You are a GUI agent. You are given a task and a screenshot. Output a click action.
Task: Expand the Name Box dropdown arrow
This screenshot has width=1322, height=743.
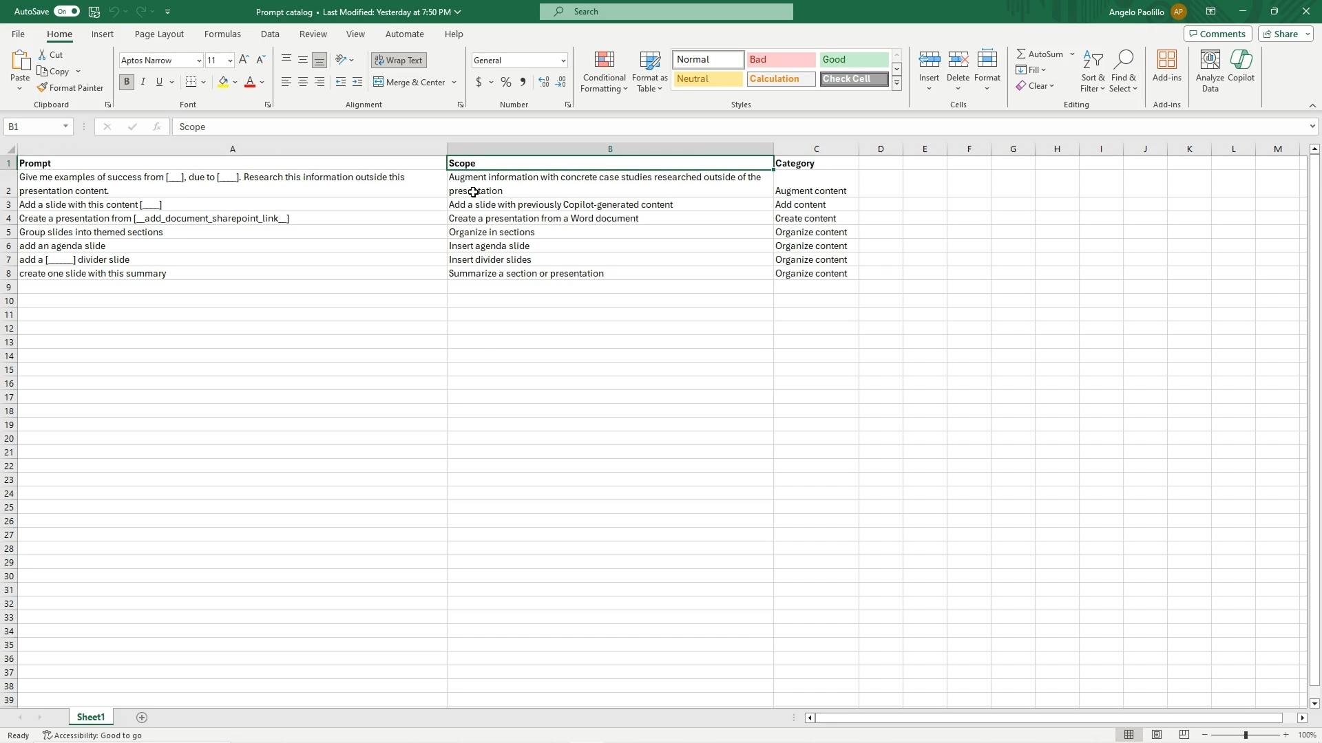(x=65, y=127)
